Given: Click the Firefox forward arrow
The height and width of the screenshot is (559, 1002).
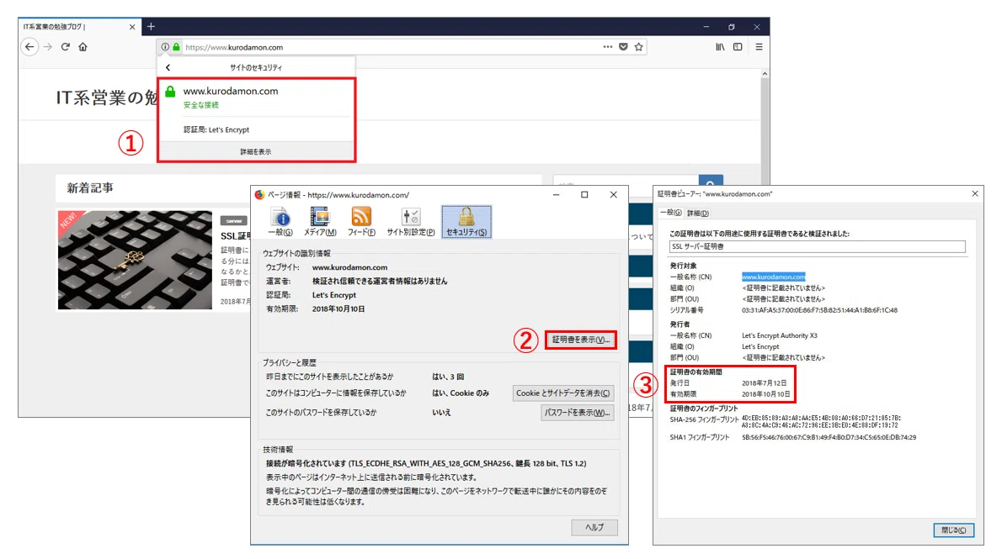Looking at the screenshot, I should (48, 46).
